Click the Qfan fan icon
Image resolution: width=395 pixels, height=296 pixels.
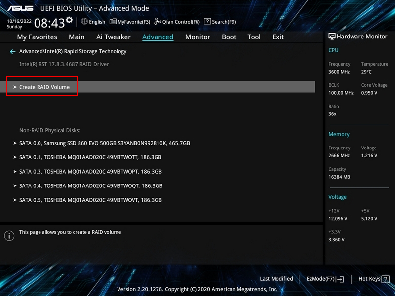[x=158, y=21]
